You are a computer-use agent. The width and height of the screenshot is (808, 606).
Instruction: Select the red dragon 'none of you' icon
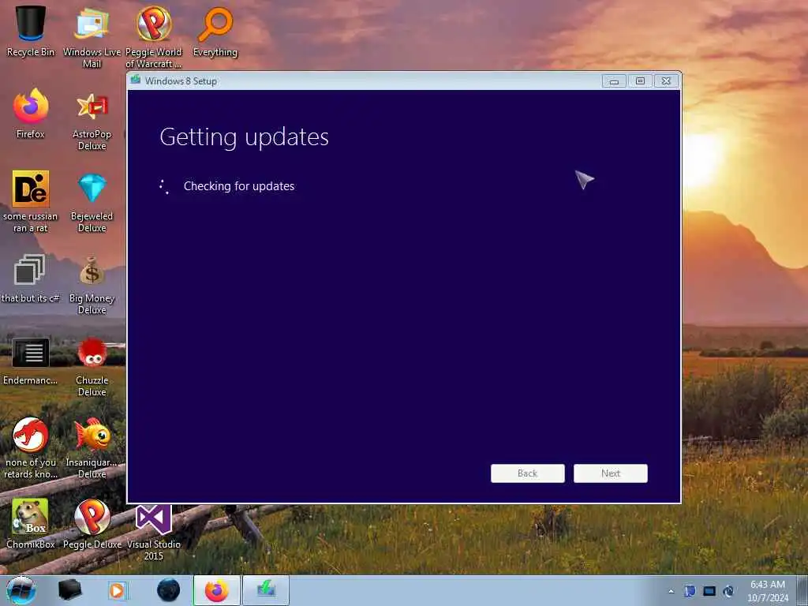point(31,447)
